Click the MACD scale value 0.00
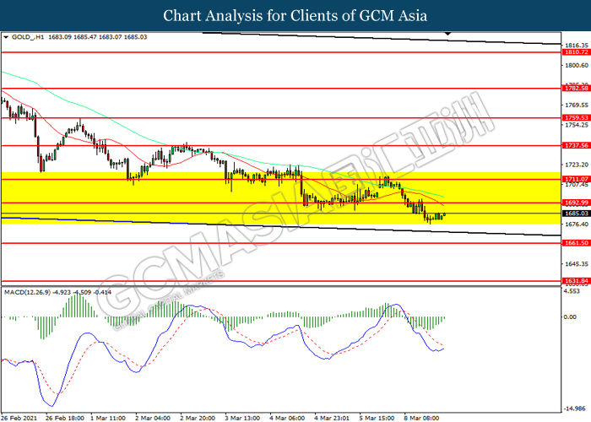 [570, 316]
